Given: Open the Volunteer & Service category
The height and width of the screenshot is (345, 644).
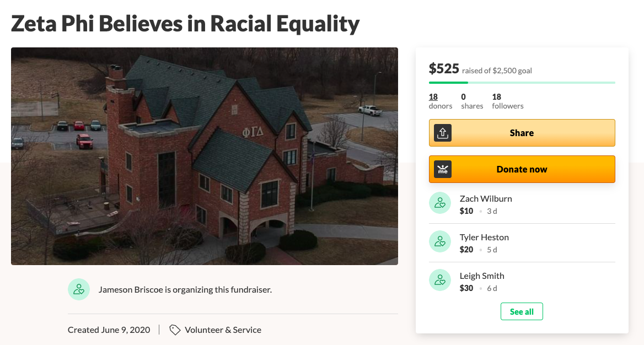Looking at the screenshot, I should click(x=223, y=330).
